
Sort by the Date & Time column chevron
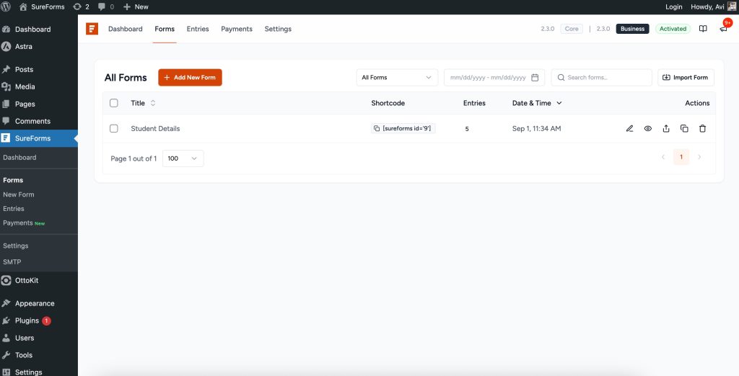(x=559, y=103)
